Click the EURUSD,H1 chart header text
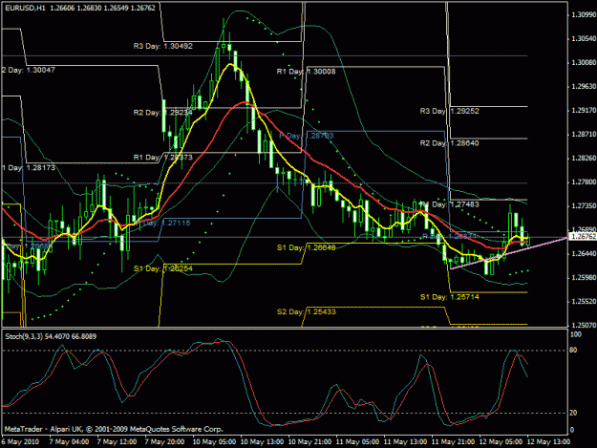The image size is (597, 448). [x=80, y=8]
